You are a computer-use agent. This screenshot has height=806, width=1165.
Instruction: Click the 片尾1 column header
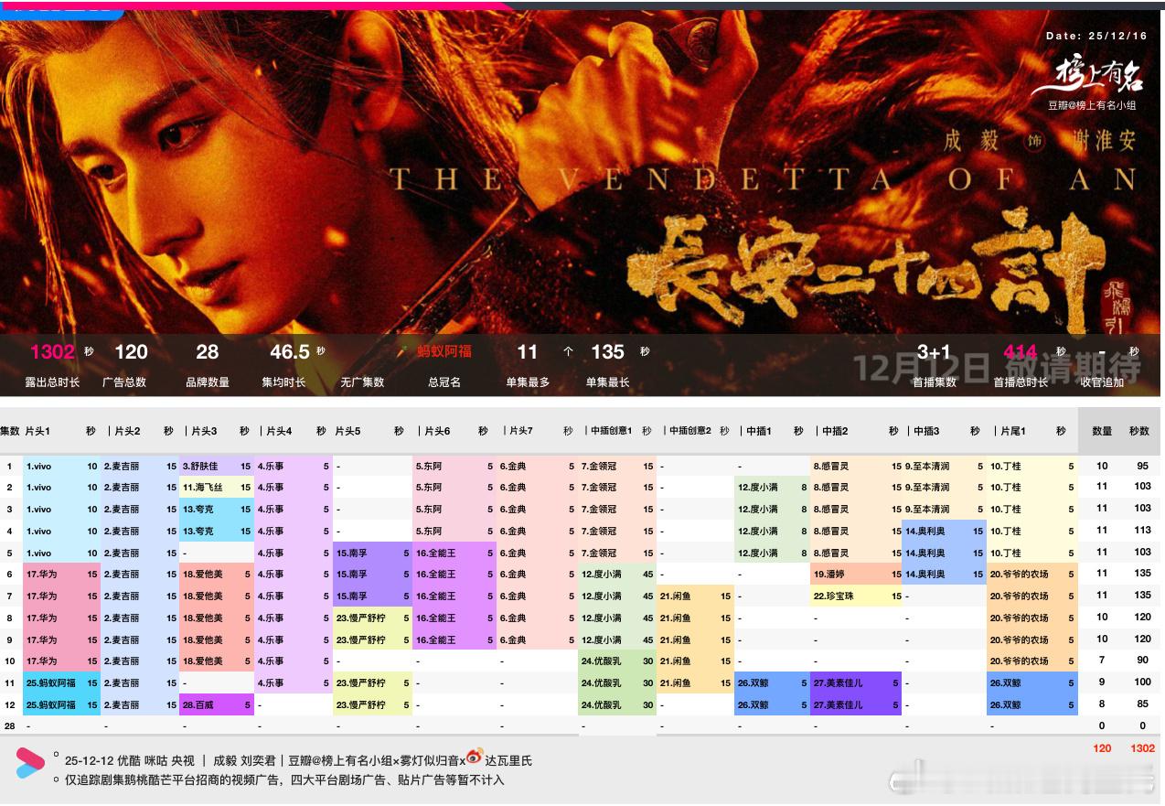[1013, 431]
